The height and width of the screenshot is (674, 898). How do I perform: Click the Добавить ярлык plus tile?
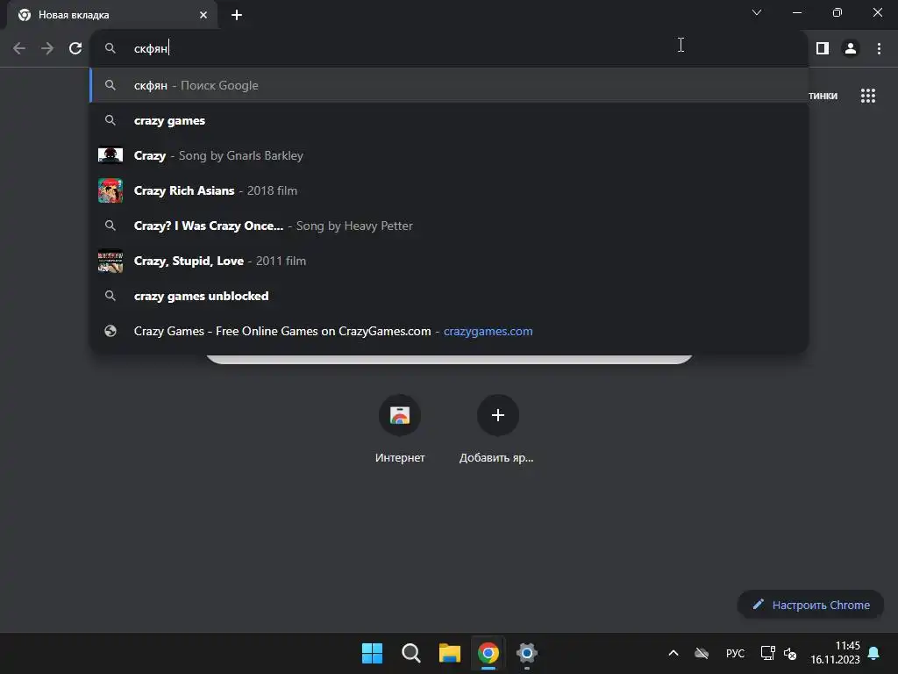click(x=497, y=428)
